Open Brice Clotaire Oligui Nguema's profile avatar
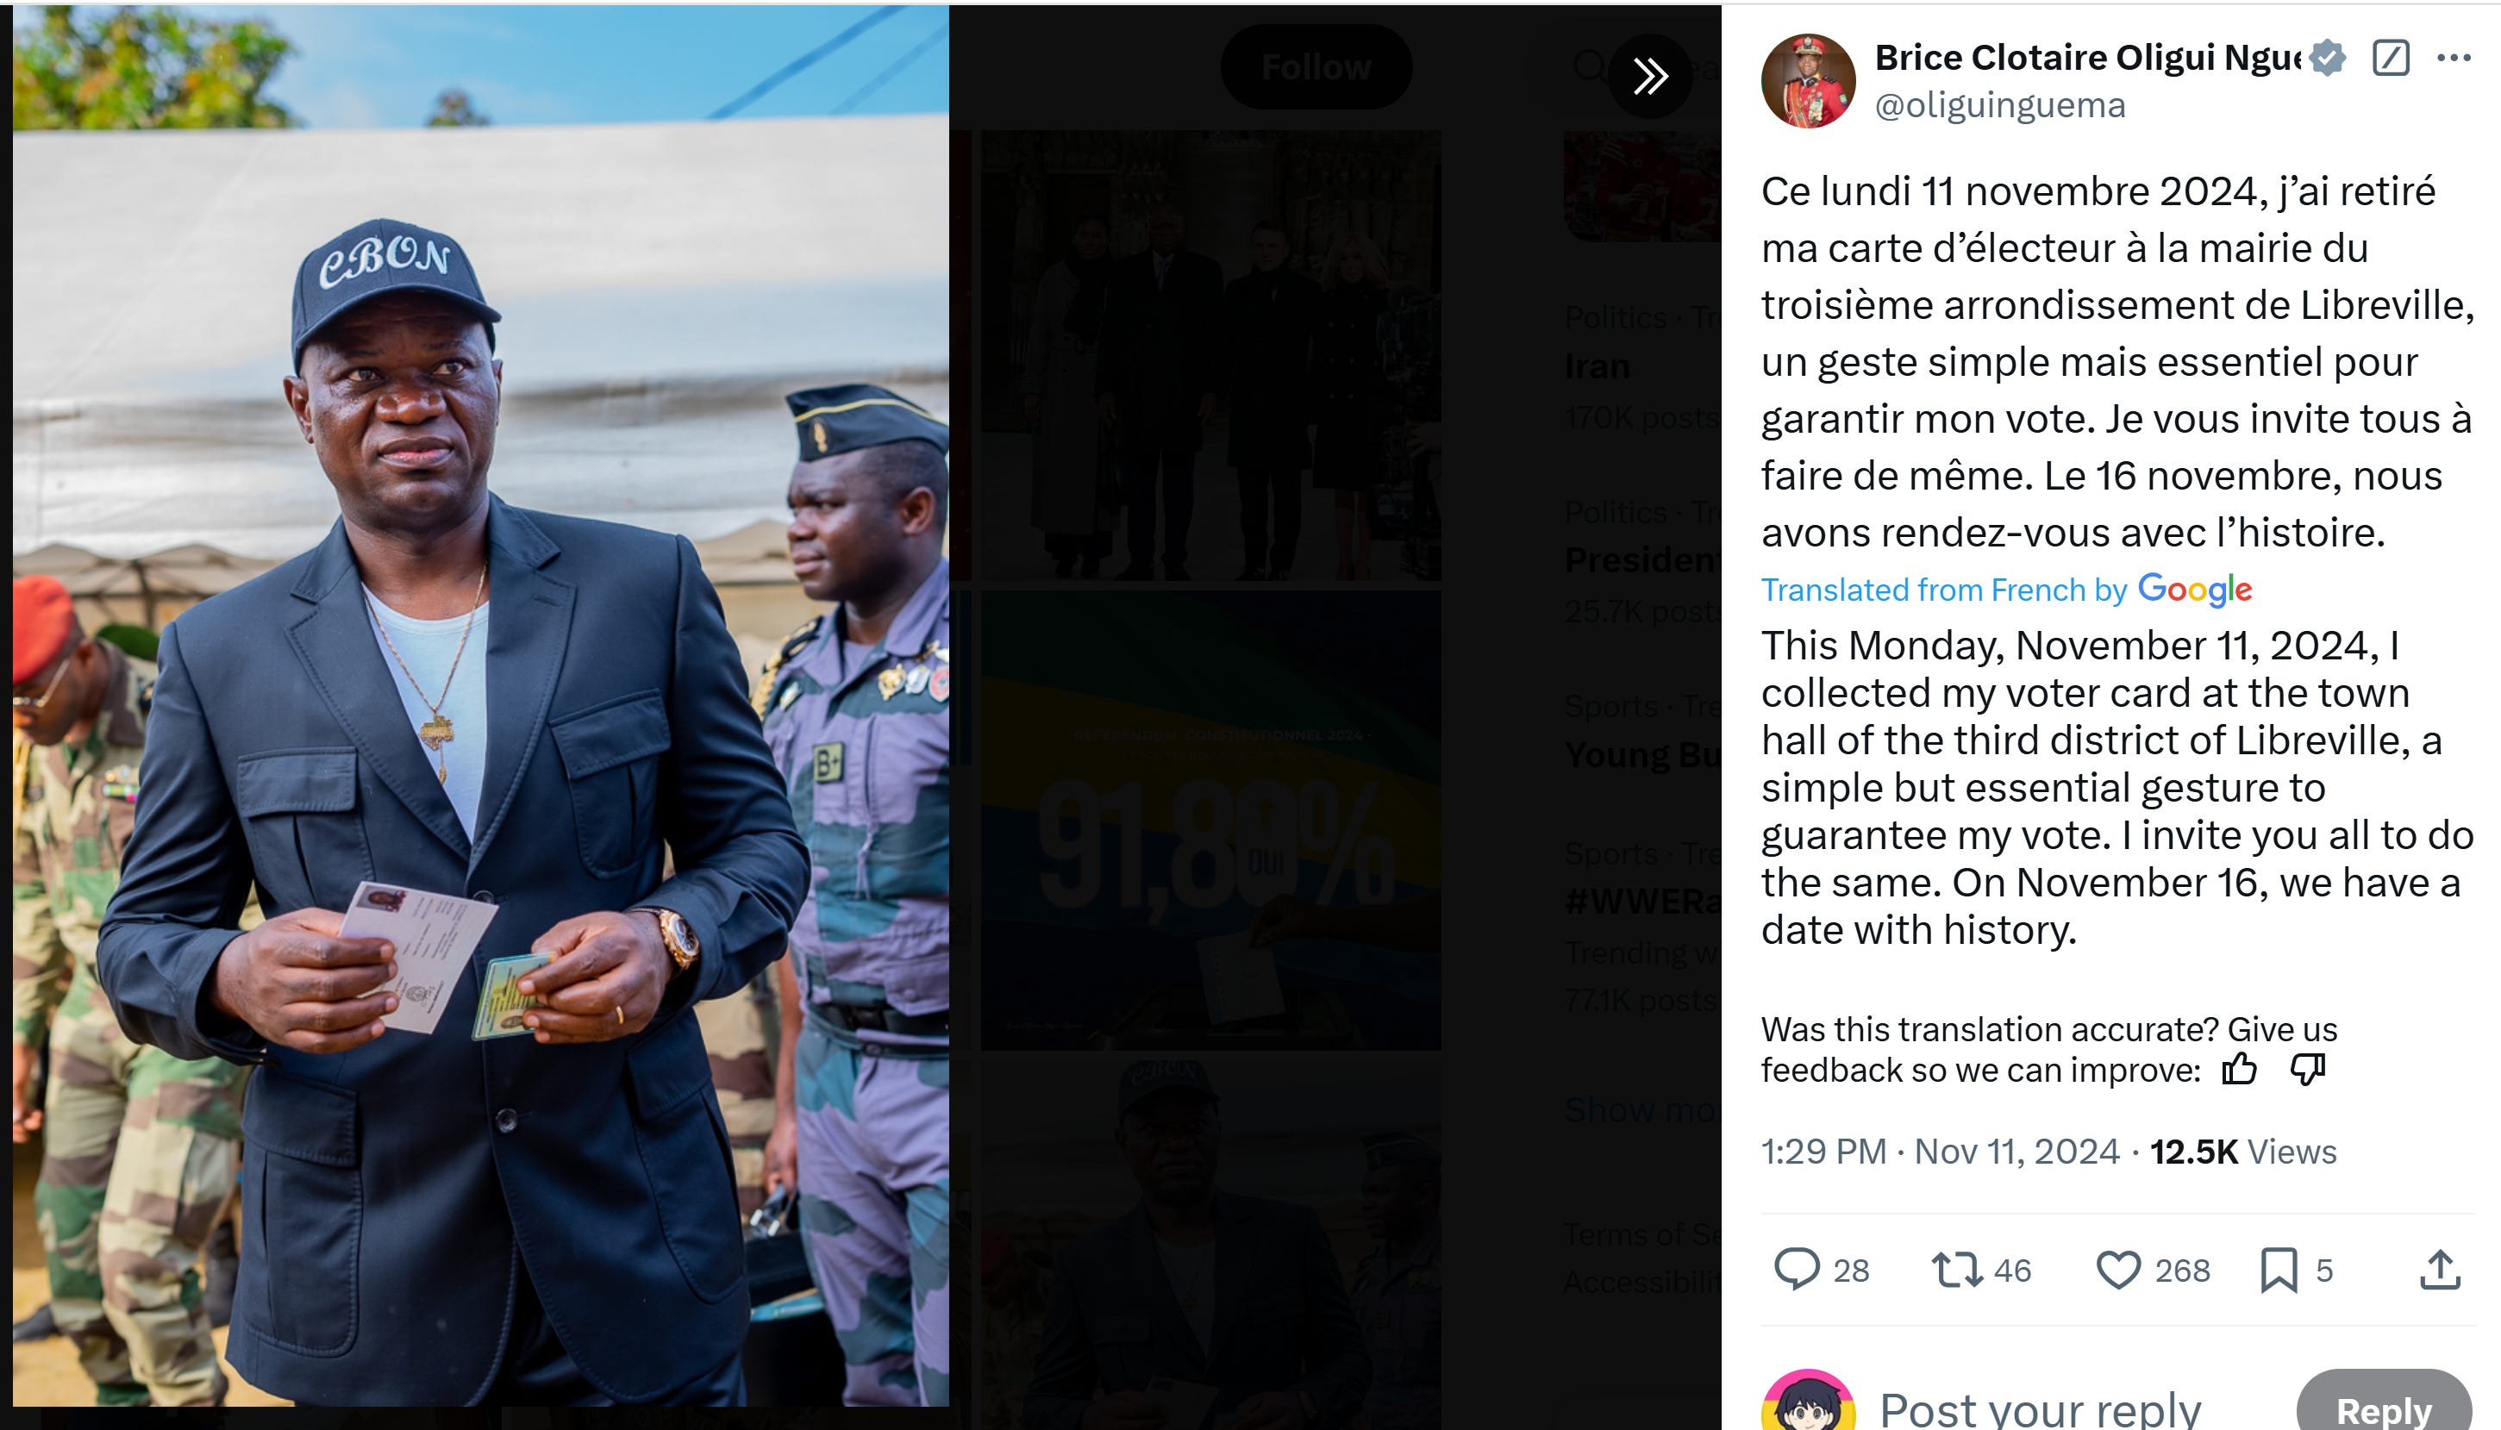This screenshot has width=2501, height=1430. point(1808,80)
